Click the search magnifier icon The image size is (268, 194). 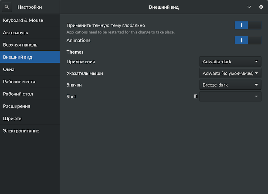7,7
